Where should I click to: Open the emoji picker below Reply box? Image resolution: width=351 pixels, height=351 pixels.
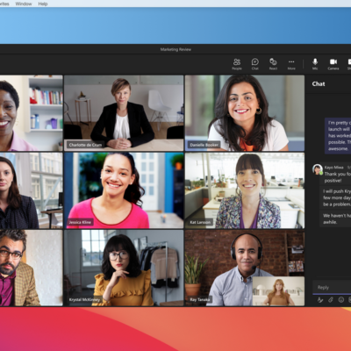[341, 300]
